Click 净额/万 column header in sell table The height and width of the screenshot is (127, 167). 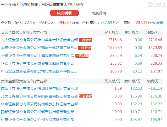coord(153,81)
